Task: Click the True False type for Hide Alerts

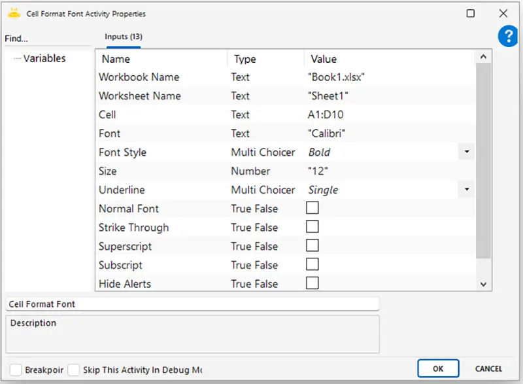Action: pos(254,284)
